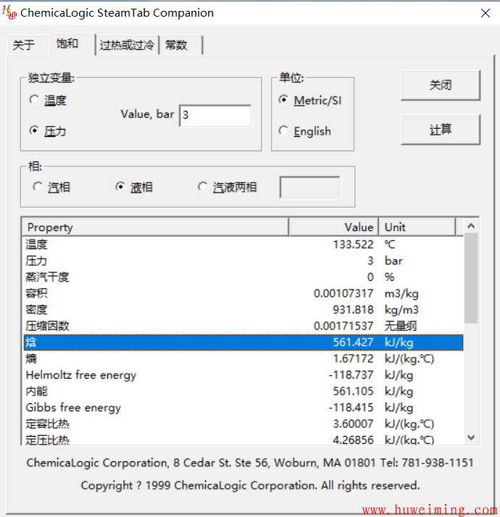Click the list scroll up arrow
This screenshot has height=517, width=500.
471,226
